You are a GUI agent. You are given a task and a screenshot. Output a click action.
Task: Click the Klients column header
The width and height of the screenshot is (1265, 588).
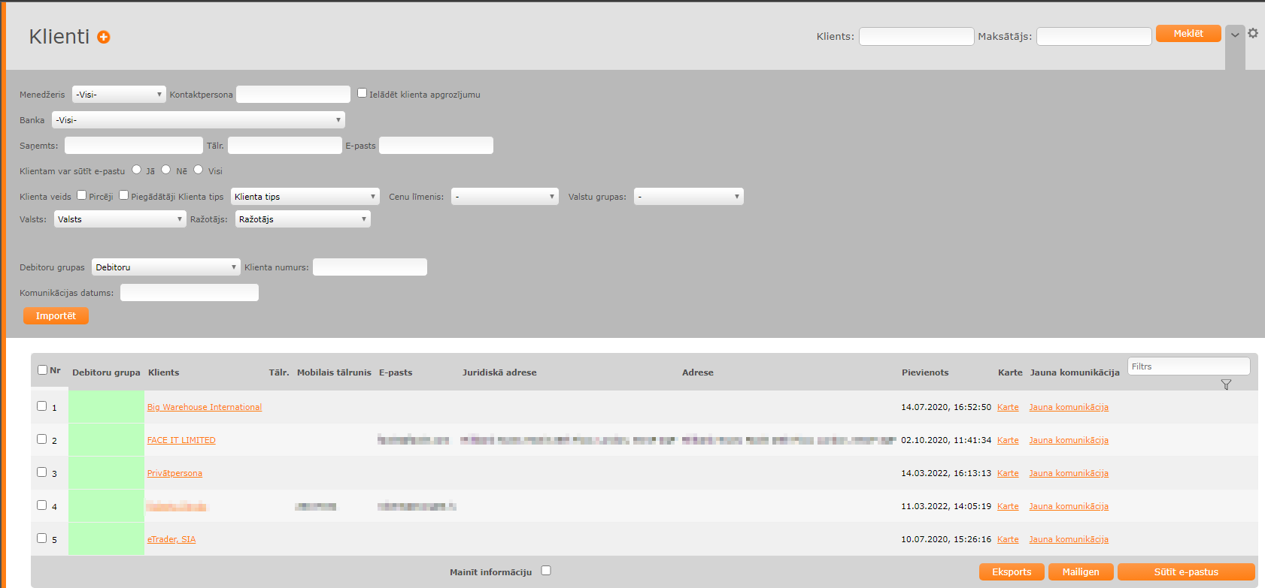click(x=163, y=372)
